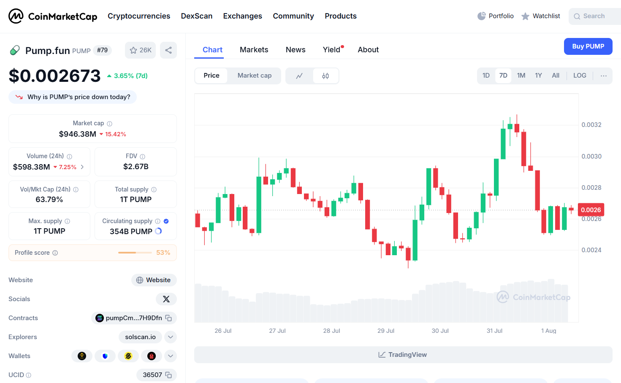Open the Chart tab
This screenshot has height=383, width=621.
(212, 50)
